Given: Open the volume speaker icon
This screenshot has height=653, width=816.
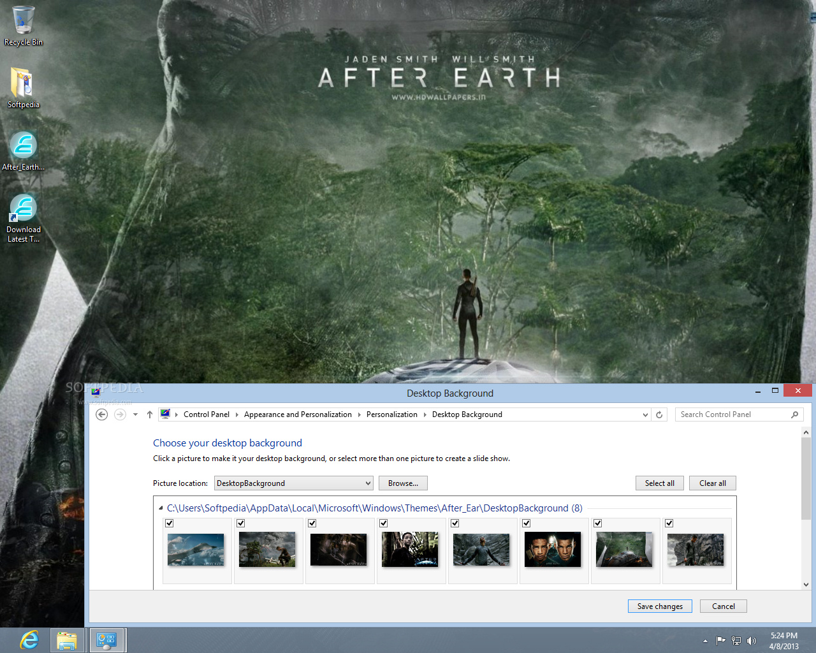Looking at the screenshot, I should click(x=752, y=640).
